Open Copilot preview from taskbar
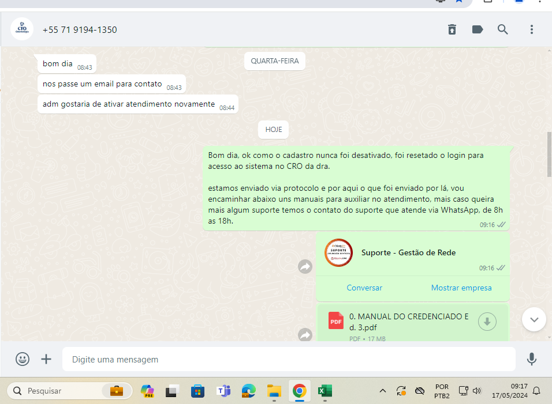Viewport: 552px width, 404px height. pyautogui.click(x=147, y=391)
